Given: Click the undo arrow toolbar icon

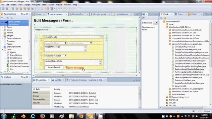Looking at the screenshot, I should tap(67, 9).
